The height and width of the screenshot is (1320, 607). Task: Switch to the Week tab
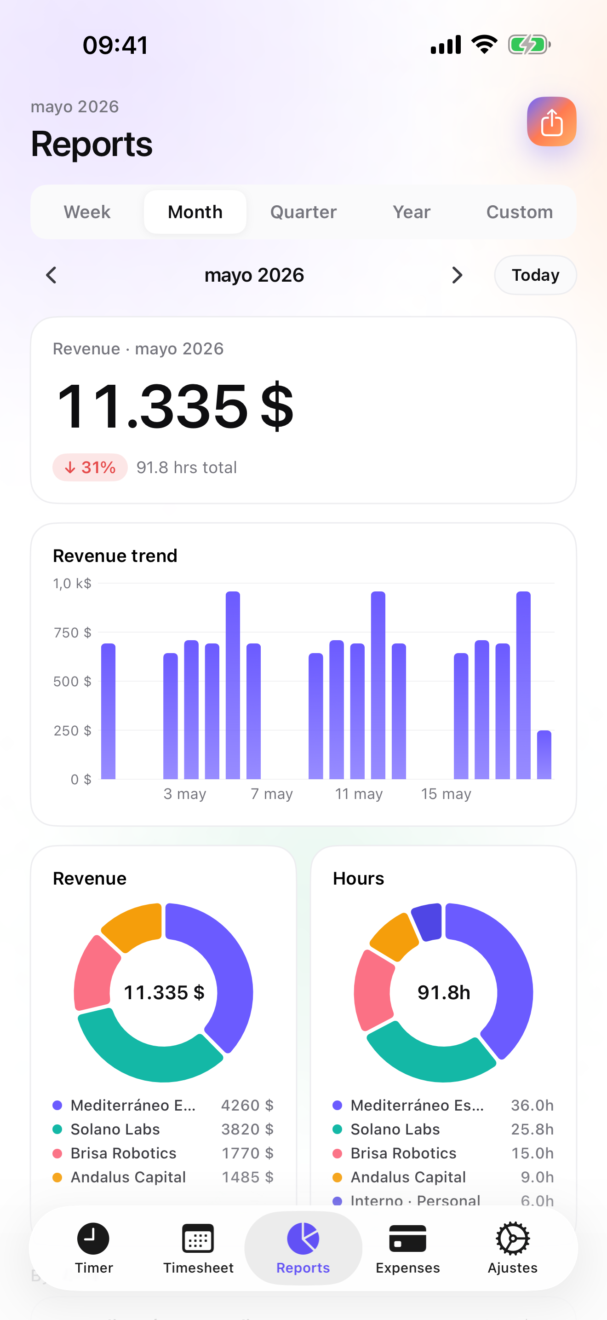[87, 212]
